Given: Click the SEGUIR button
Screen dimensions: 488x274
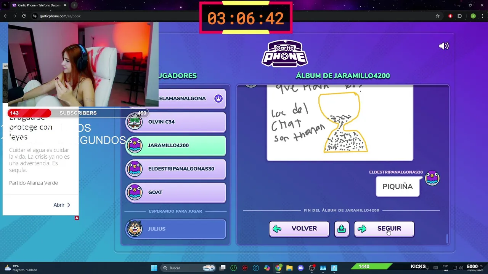Looking at the screenshot, I should tap(384, 229).
